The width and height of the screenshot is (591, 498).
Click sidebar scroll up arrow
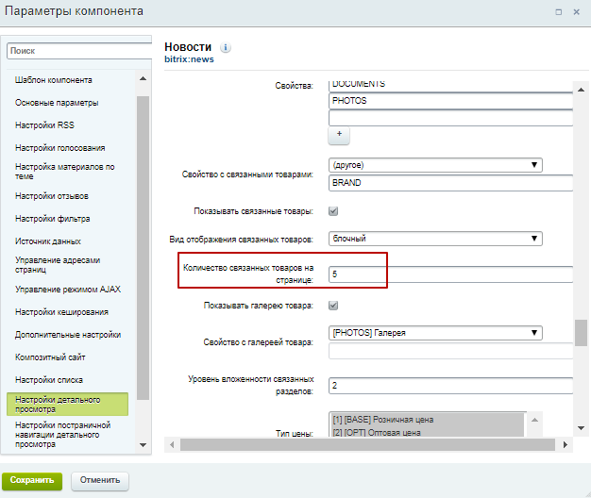pos(143,78)
